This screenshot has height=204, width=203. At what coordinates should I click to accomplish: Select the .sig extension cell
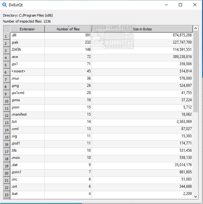tap(28, 137)
